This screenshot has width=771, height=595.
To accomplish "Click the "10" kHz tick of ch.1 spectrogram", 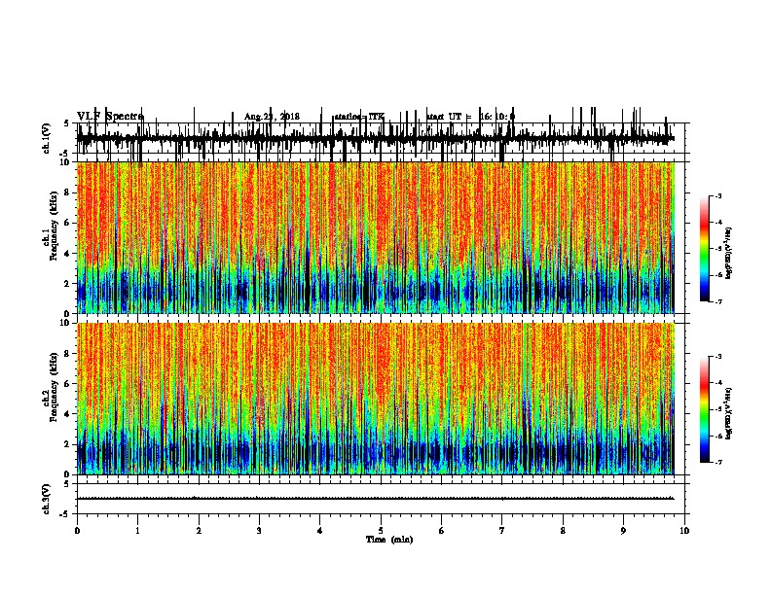I will (65, 162).
